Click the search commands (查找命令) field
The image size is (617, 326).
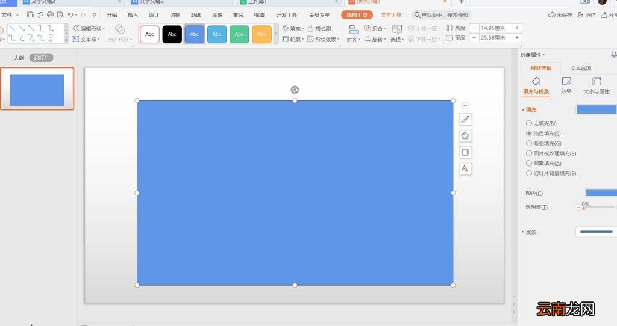point(442,15)
